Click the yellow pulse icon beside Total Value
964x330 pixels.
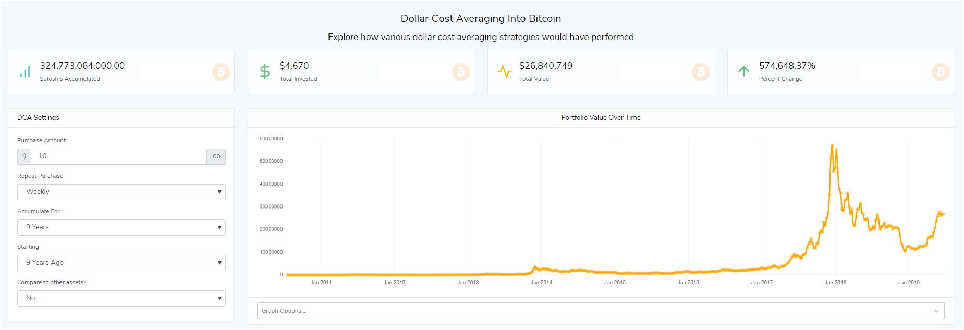click(x=505, y=71)
